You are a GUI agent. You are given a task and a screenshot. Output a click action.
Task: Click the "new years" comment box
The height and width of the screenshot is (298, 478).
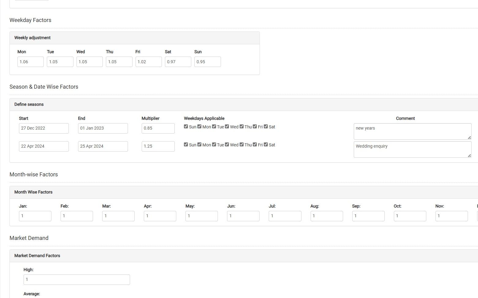pos(412,131)
